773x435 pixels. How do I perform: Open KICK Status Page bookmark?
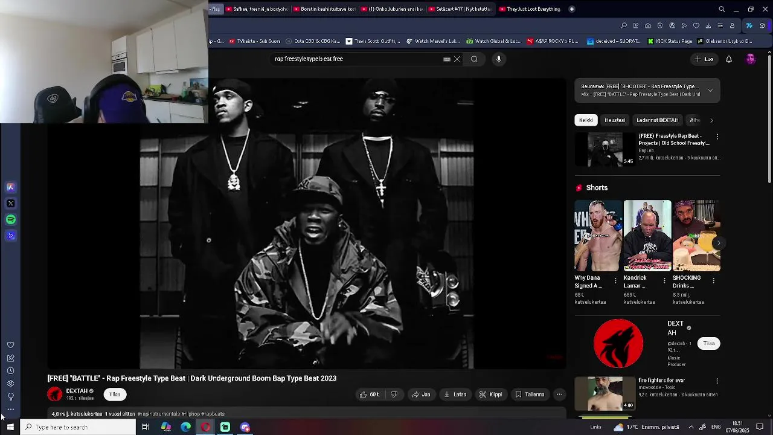click(670, 41)
